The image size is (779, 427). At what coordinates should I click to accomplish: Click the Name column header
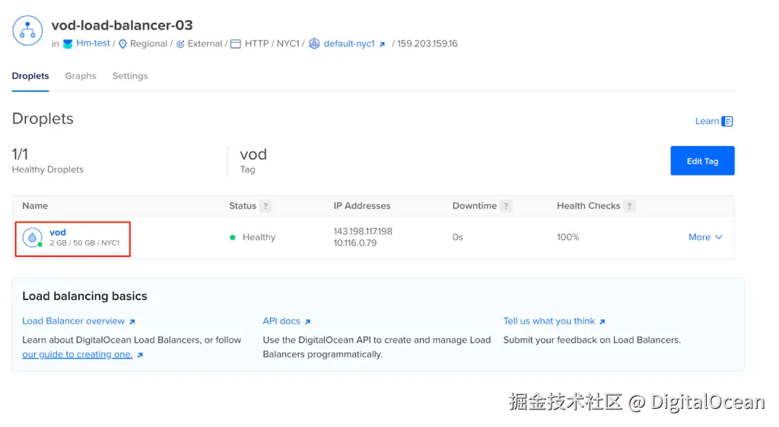35,206
